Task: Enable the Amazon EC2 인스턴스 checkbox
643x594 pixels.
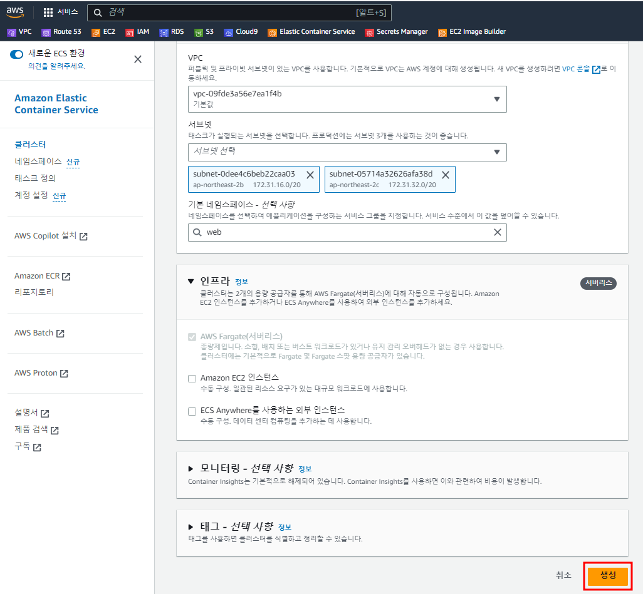Action: click(192, 379)
